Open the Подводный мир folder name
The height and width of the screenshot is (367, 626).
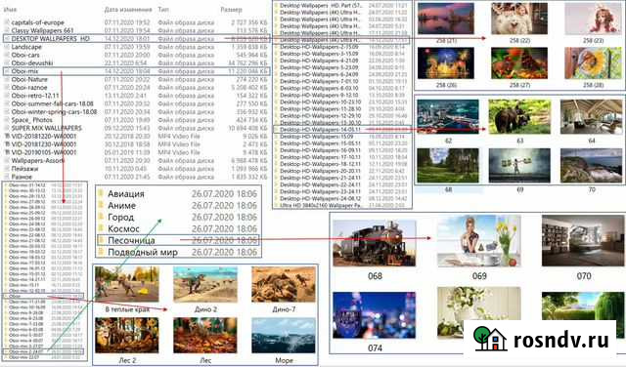coord(143,252)
